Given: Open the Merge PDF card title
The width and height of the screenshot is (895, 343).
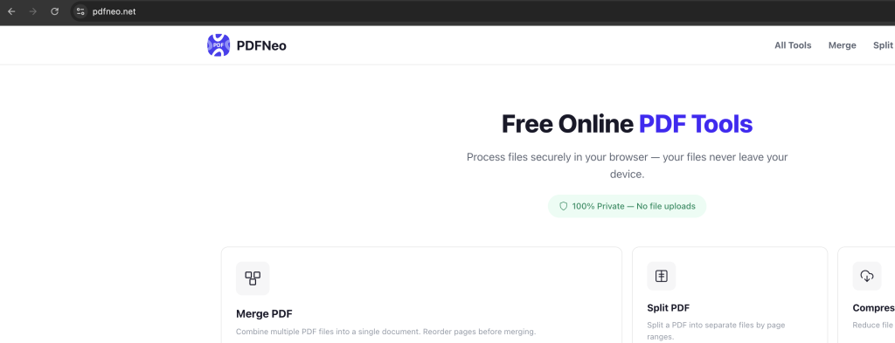Looking at the screenshot, I should tap(264, 314).
